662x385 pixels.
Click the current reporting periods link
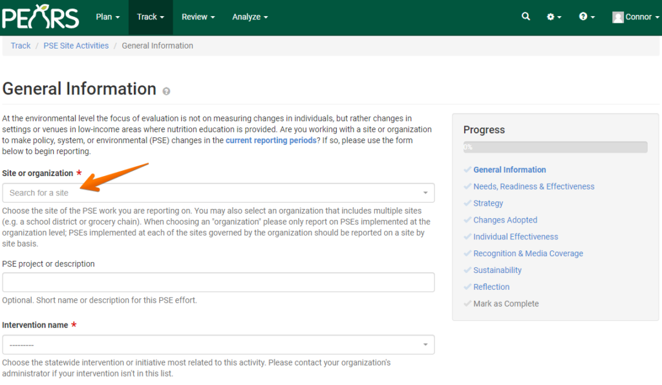click(271, 140)
